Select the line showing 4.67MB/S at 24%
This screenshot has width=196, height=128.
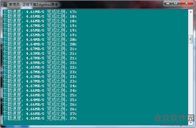tap(40, 86)
